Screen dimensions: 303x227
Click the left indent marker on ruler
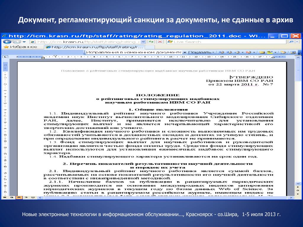[x=43, y=57]
